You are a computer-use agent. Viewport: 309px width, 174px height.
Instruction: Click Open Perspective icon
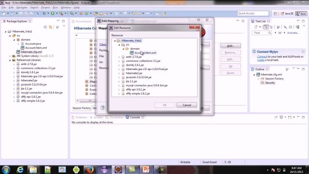275,14
